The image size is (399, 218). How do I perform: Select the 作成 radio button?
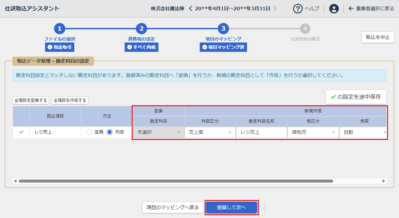110,132
